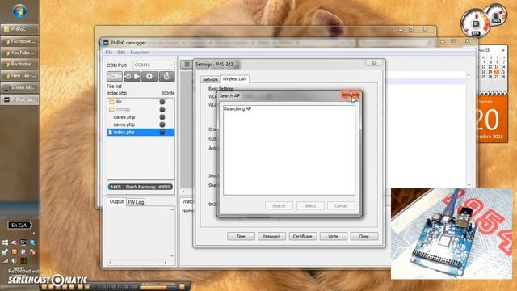Click the PHPoC debugger taskbar item

[x=19, y=99]
